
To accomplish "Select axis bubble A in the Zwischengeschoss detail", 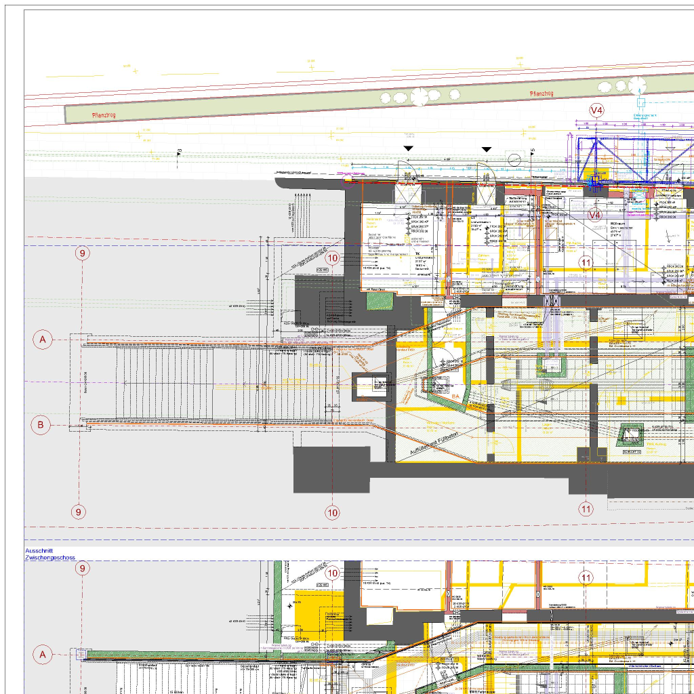I will [x=43, y=655].
